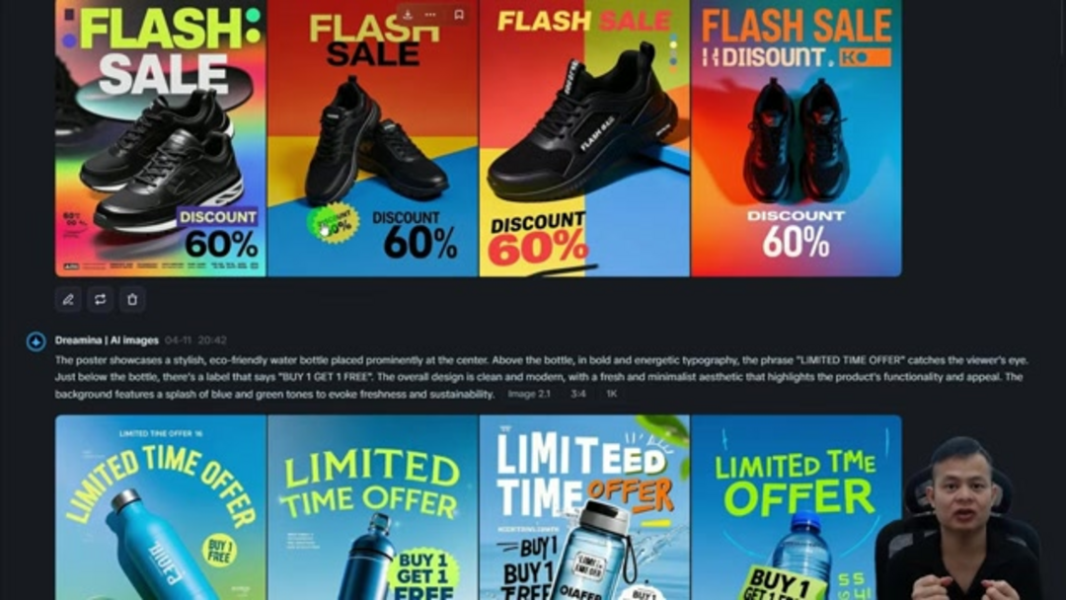Open the dark blue bottle LIMITED TIME OFFER poster

click(x=372, y=507)
